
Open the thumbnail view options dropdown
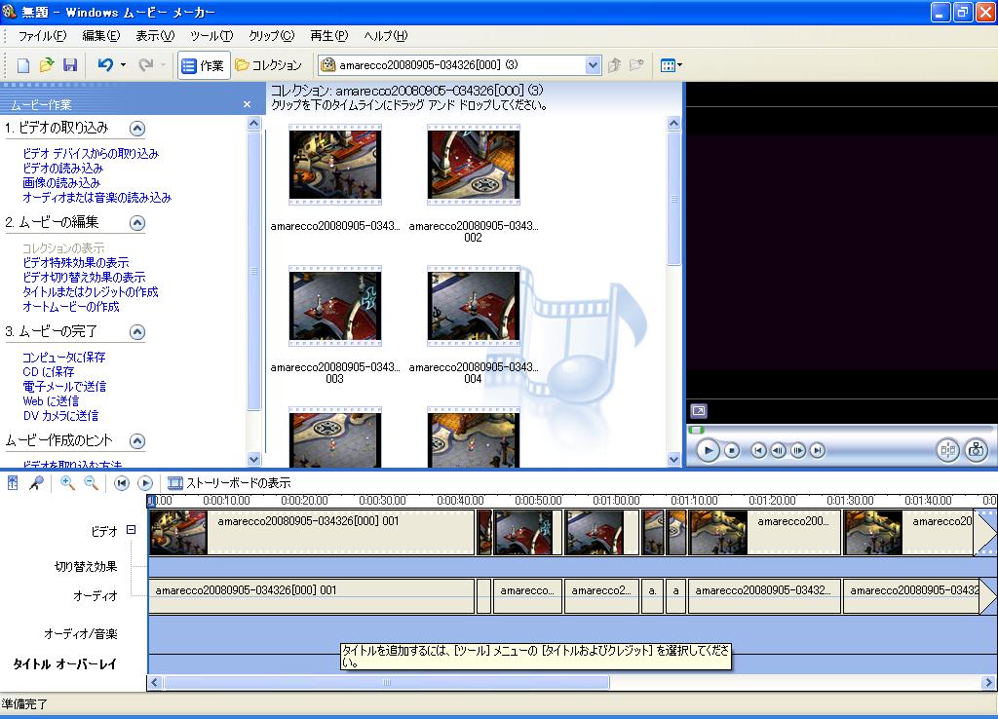[x=672, y=65]
